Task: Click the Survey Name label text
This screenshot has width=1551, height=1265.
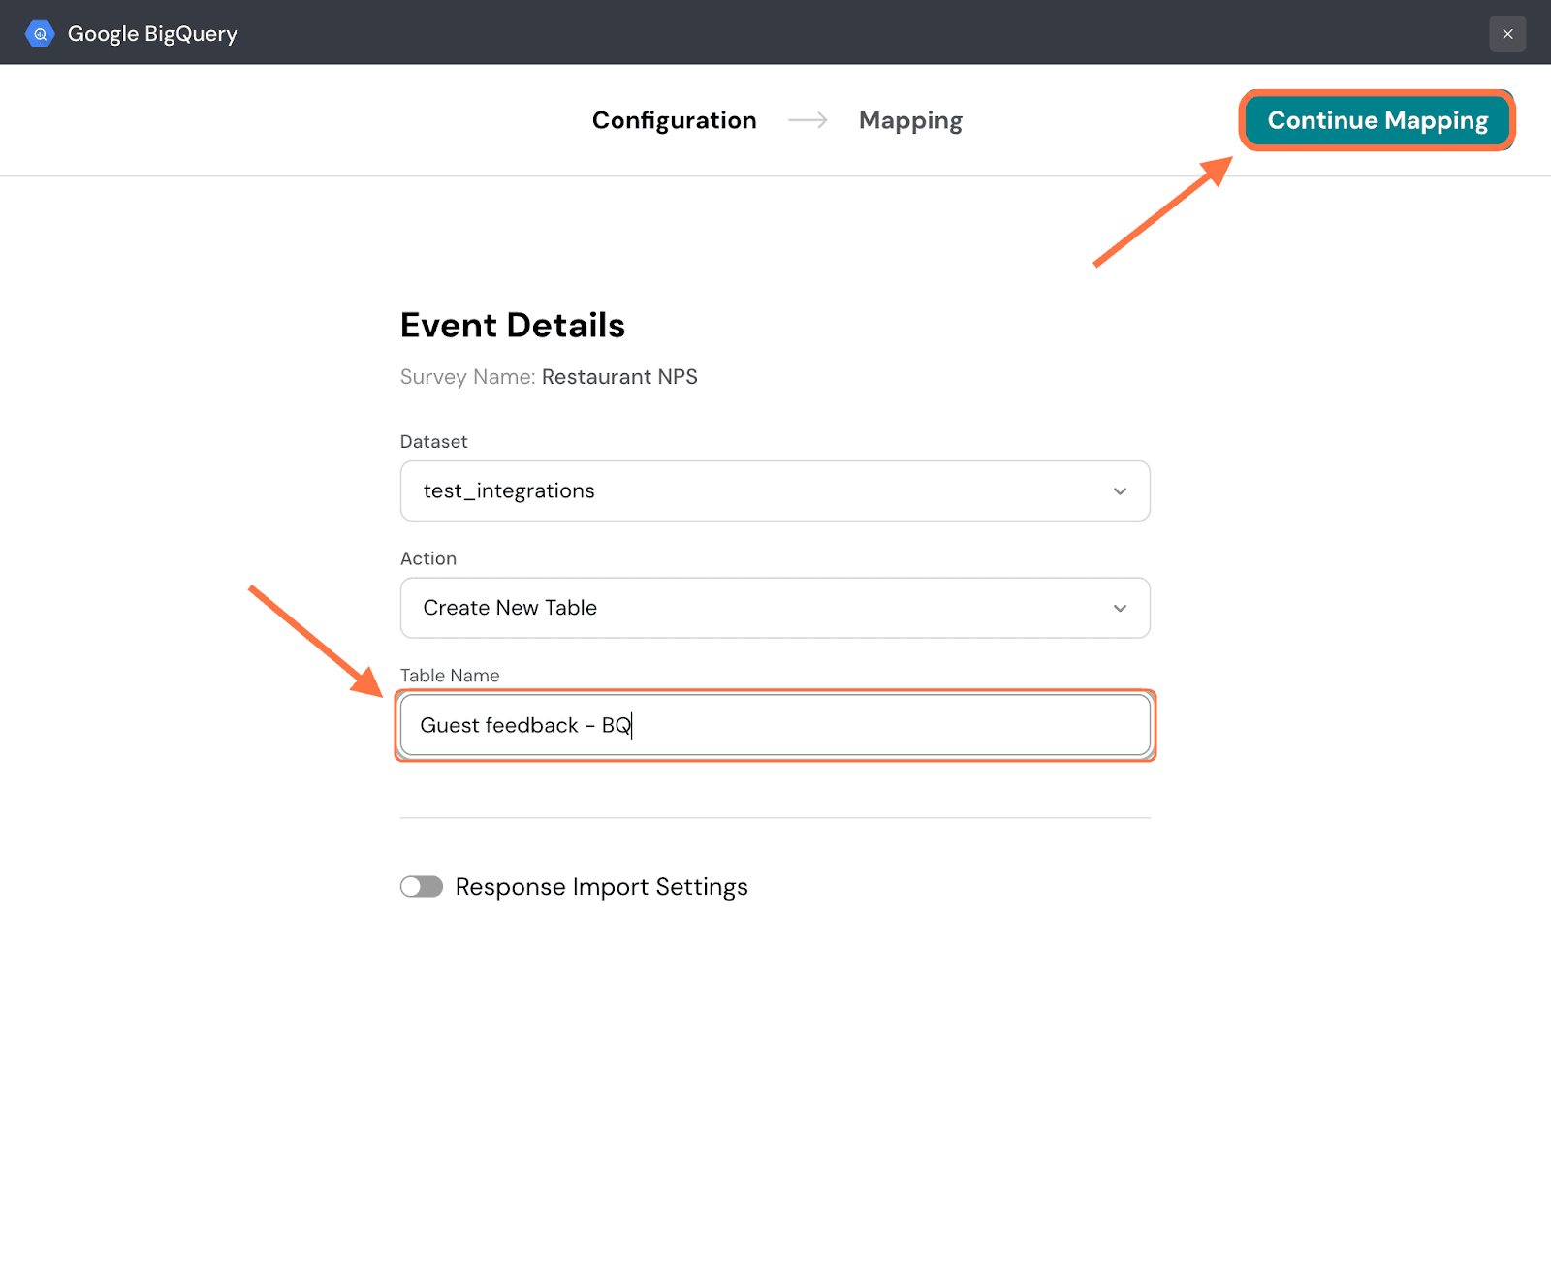Action: pyautogui.click(x=467, y=377)
